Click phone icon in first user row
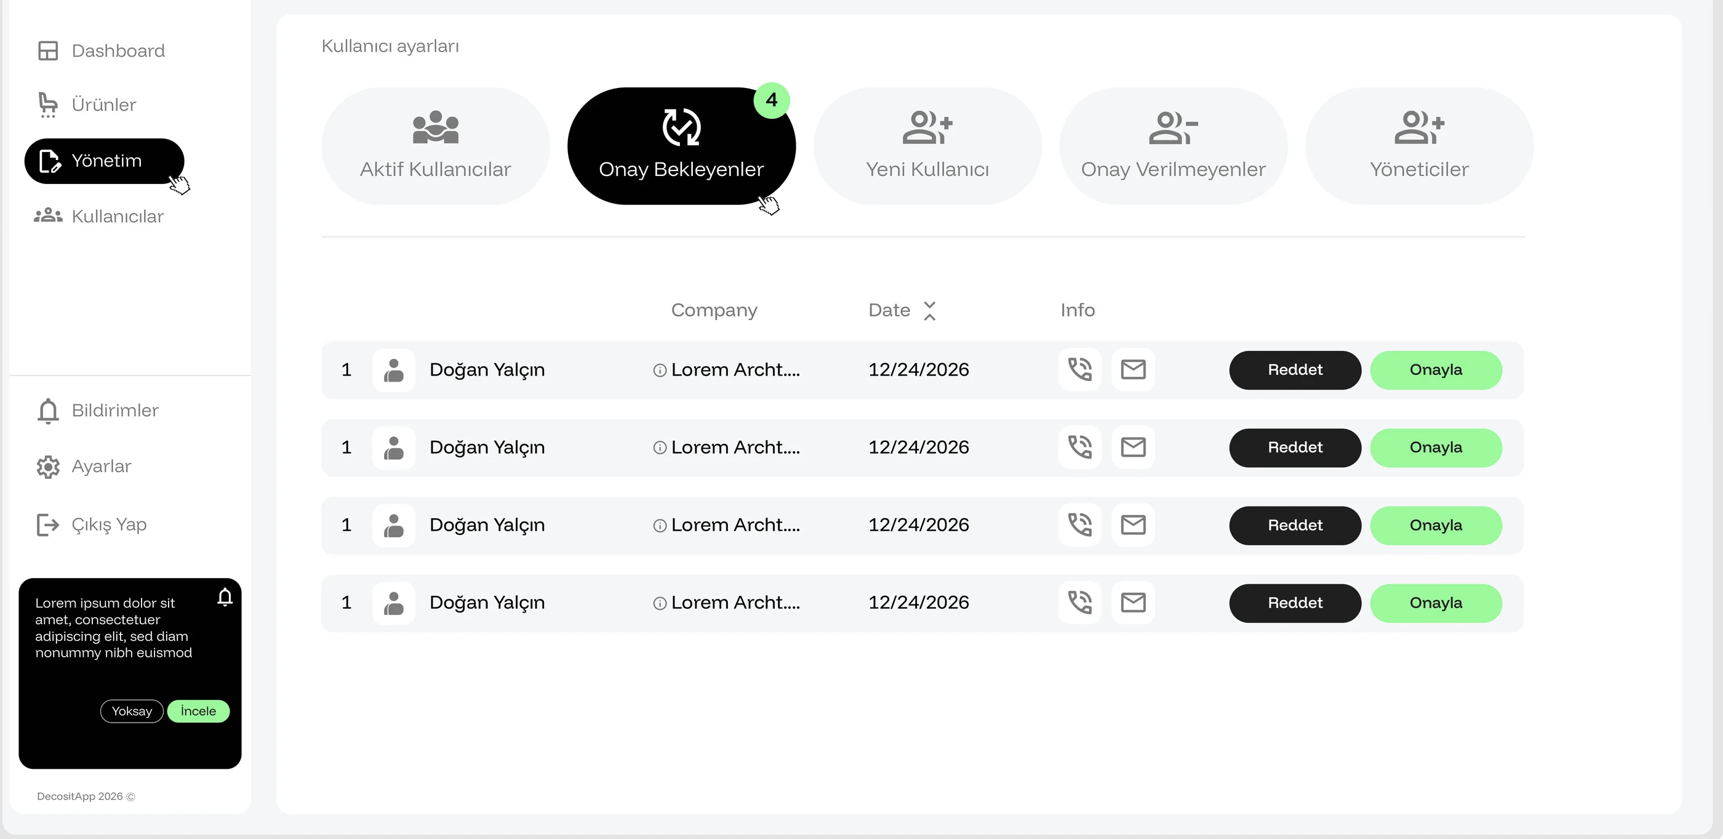The height and width of the screenshot is (839, 1723). (1079, 369)
